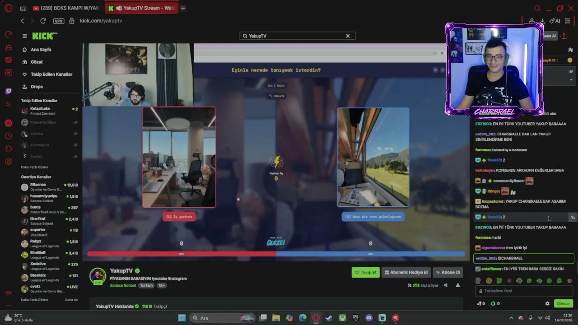Open the VPN badge in address bar
Screen dimensions: 578x325
click(58, 21)
